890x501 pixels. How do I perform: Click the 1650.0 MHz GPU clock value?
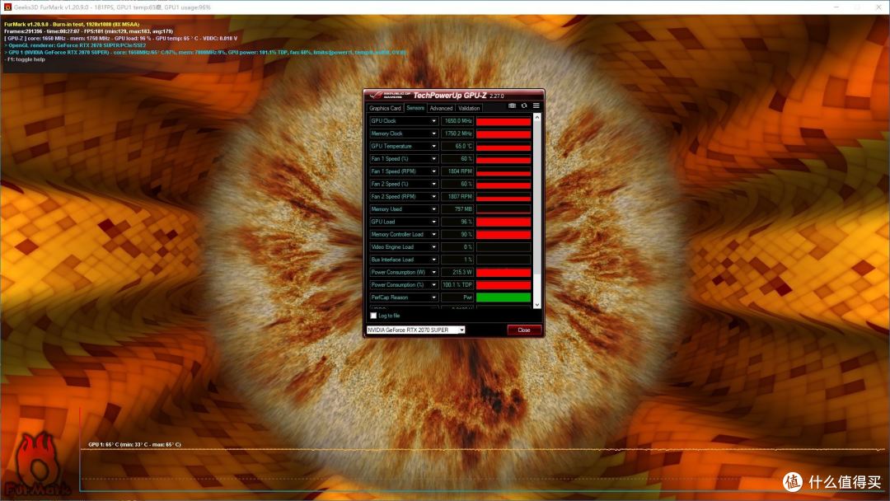[x=457, y=121]
